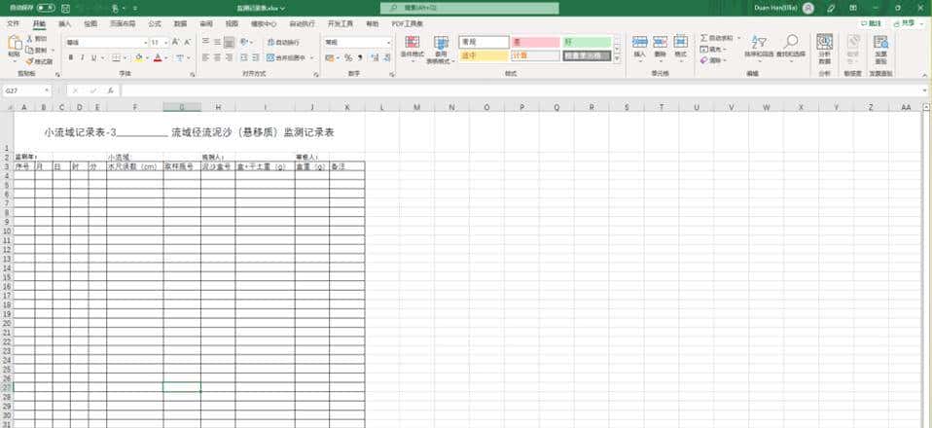Center text horizontally in alignment group
Screen dimensions: 932x428
pos(218,57)
